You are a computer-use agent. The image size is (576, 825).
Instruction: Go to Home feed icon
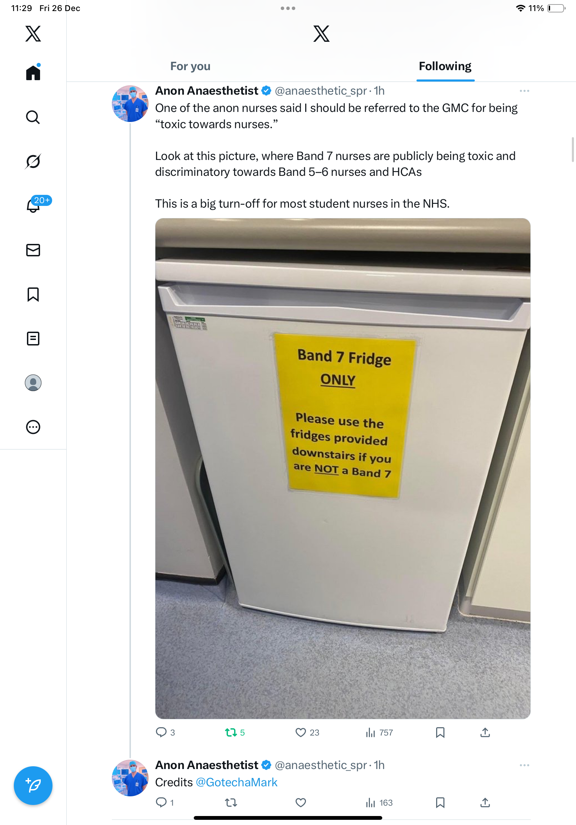33,72
